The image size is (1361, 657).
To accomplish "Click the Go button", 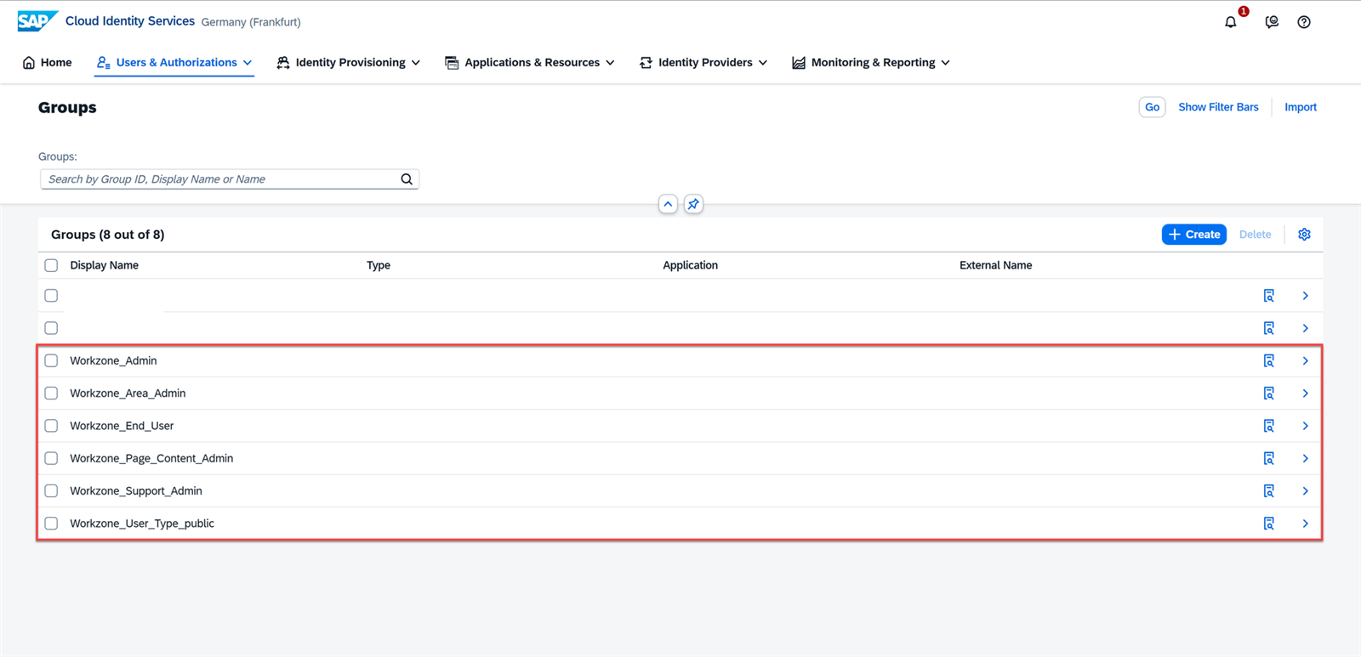I will pyautogui.click(x=1152, y=107).
